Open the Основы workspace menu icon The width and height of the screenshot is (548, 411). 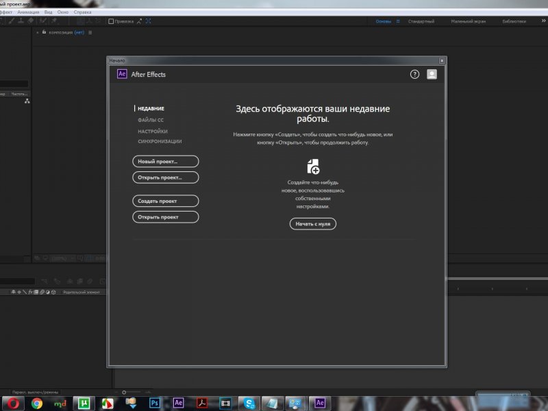pyautogui.click(x=398, y=21)
